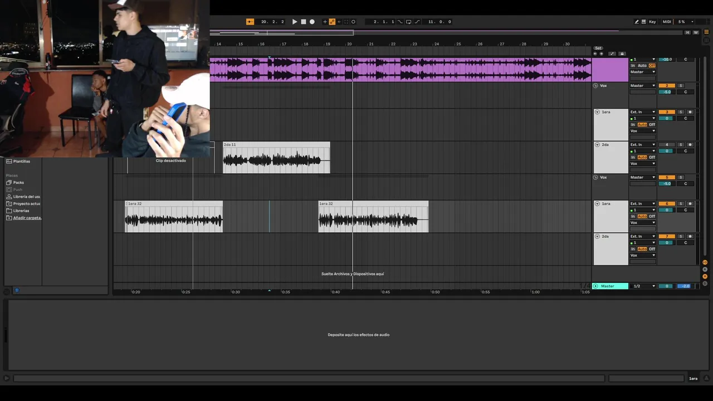Open the CPU load meter dropdown
The width and height of the screenshot is (713, 401).
(692, 22)
